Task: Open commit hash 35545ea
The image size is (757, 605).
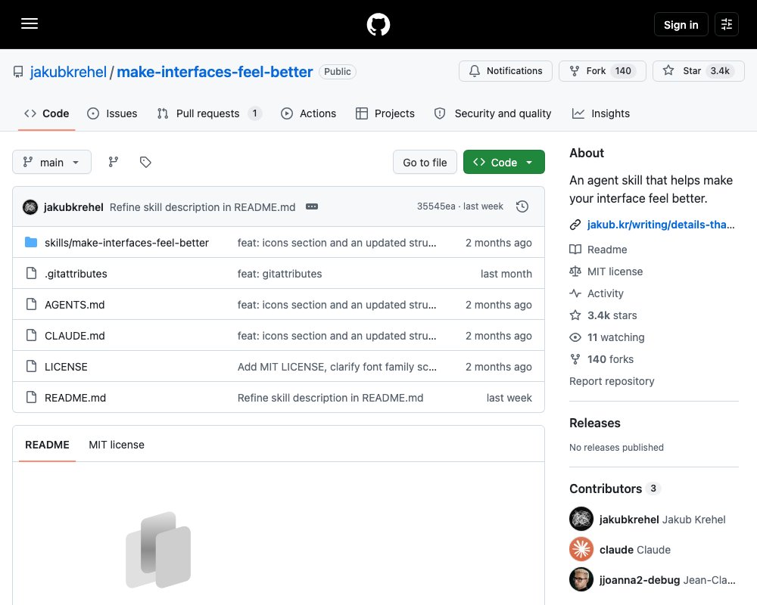Action: pyautogui.click(x=436, y=206)
